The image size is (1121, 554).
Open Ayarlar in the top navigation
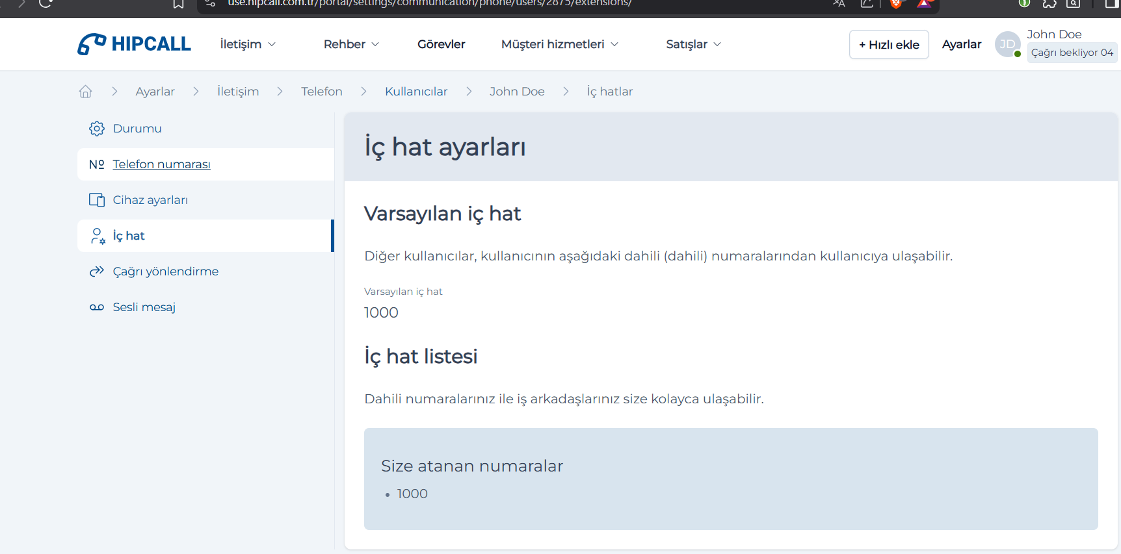pos(961,44)
